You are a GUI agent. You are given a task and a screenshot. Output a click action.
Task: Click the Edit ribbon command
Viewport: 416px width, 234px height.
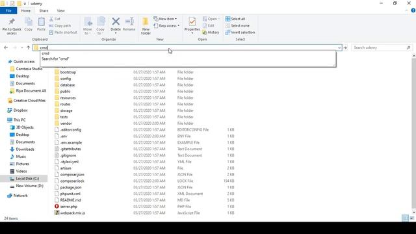[209, 26]
